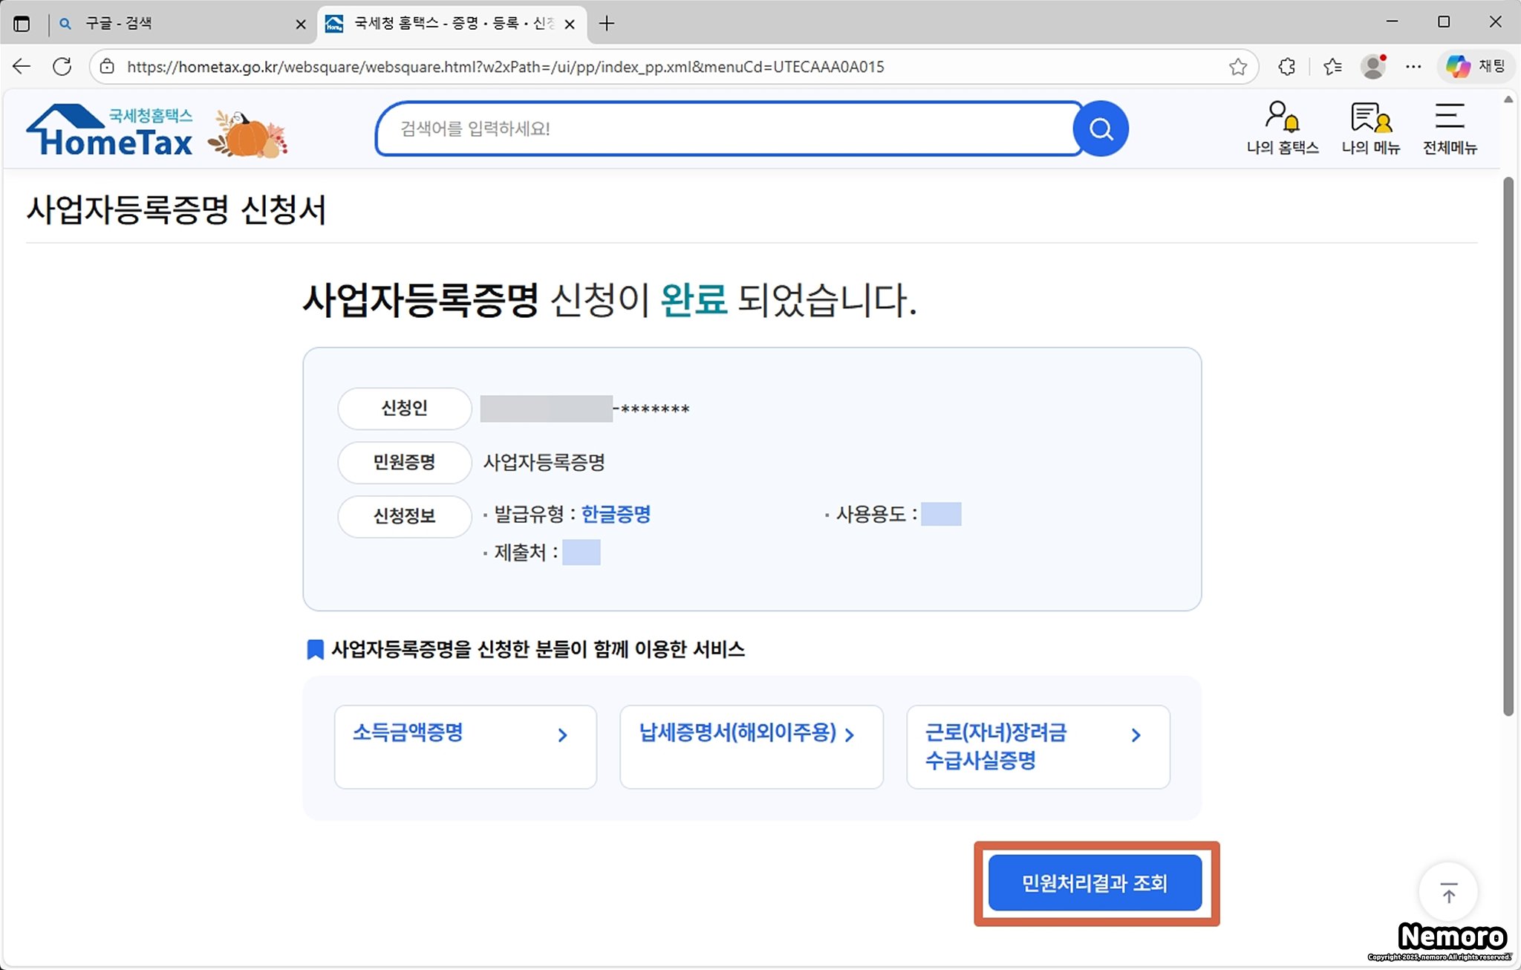Open 납세증명서(해외이주용) link
The image size is (1521, 970).
pos(737,733)
